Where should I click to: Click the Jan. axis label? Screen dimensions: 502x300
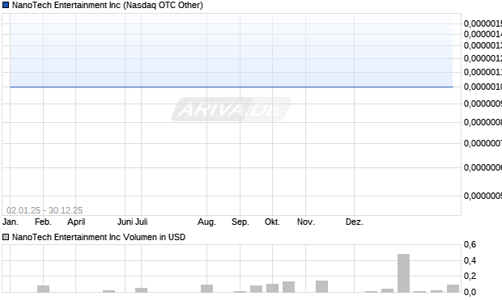(11, 222)
